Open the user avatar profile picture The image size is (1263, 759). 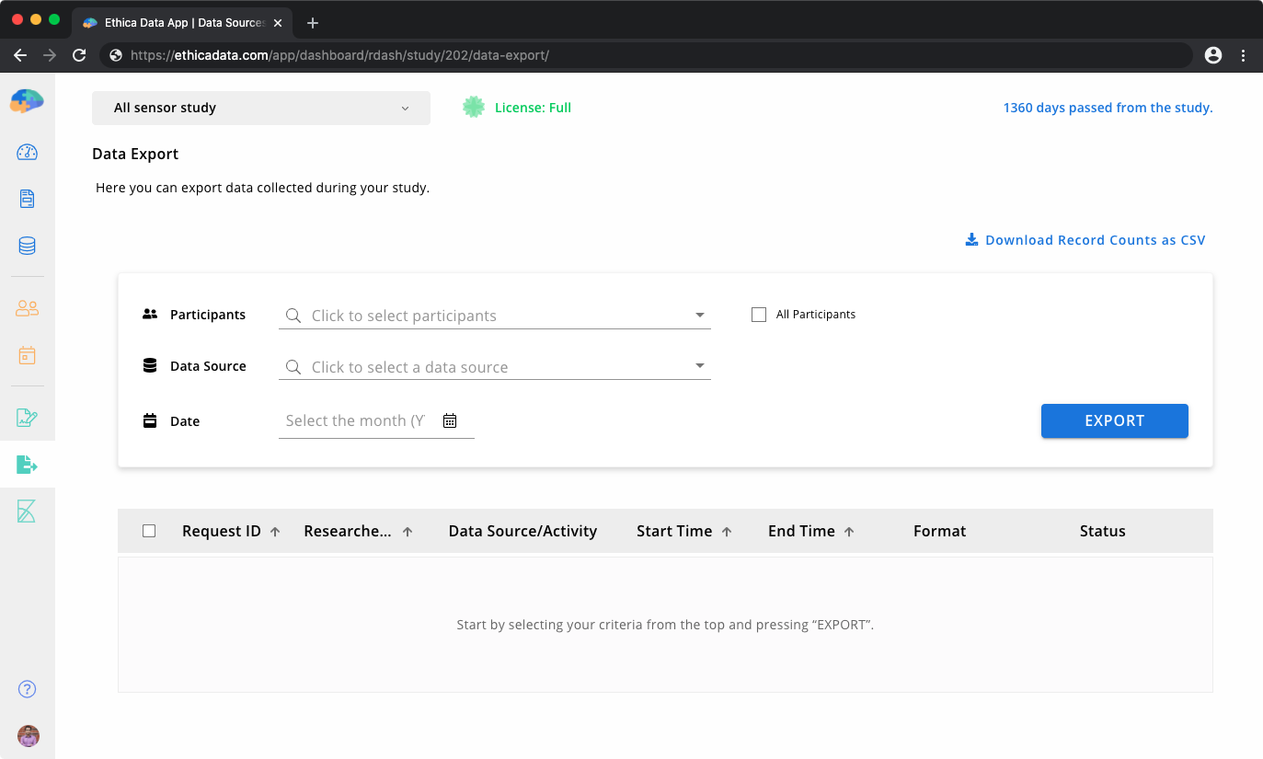tap(28, 736)
